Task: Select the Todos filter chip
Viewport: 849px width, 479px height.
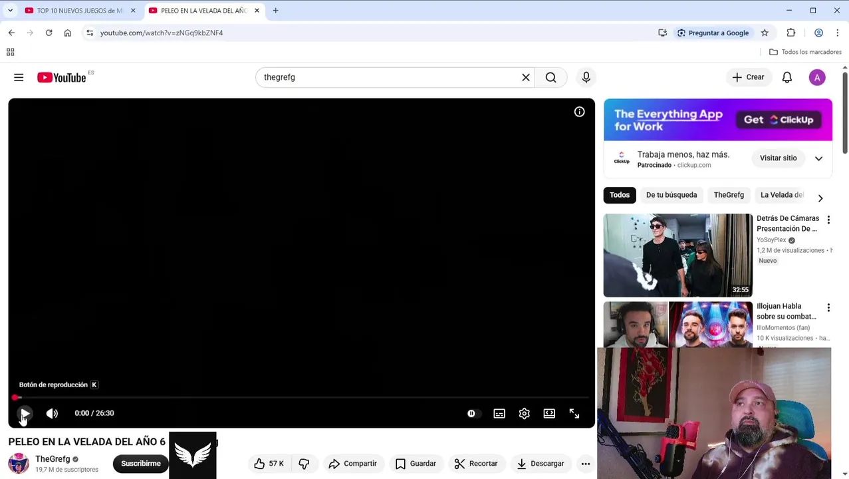Action: [x=619, y=195]
